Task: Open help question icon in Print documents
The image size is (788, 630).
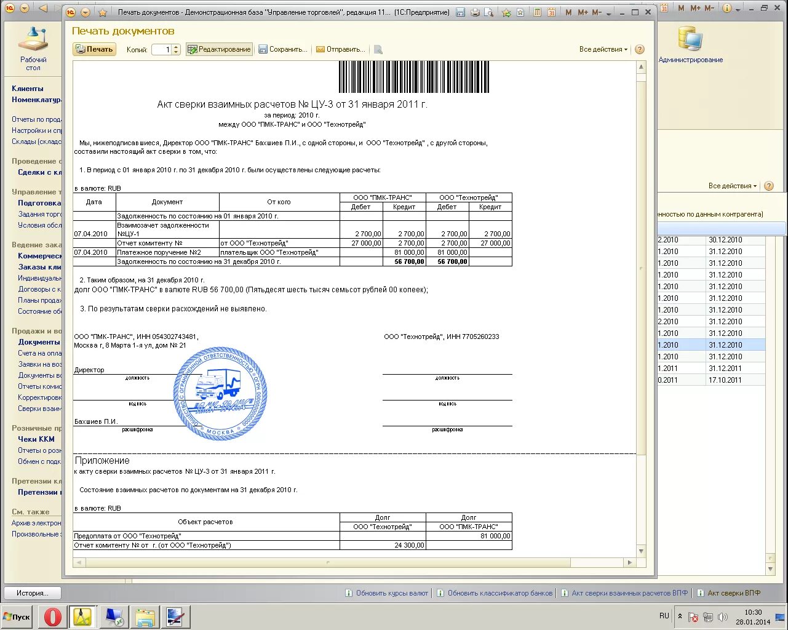Action: coord(640,49)
